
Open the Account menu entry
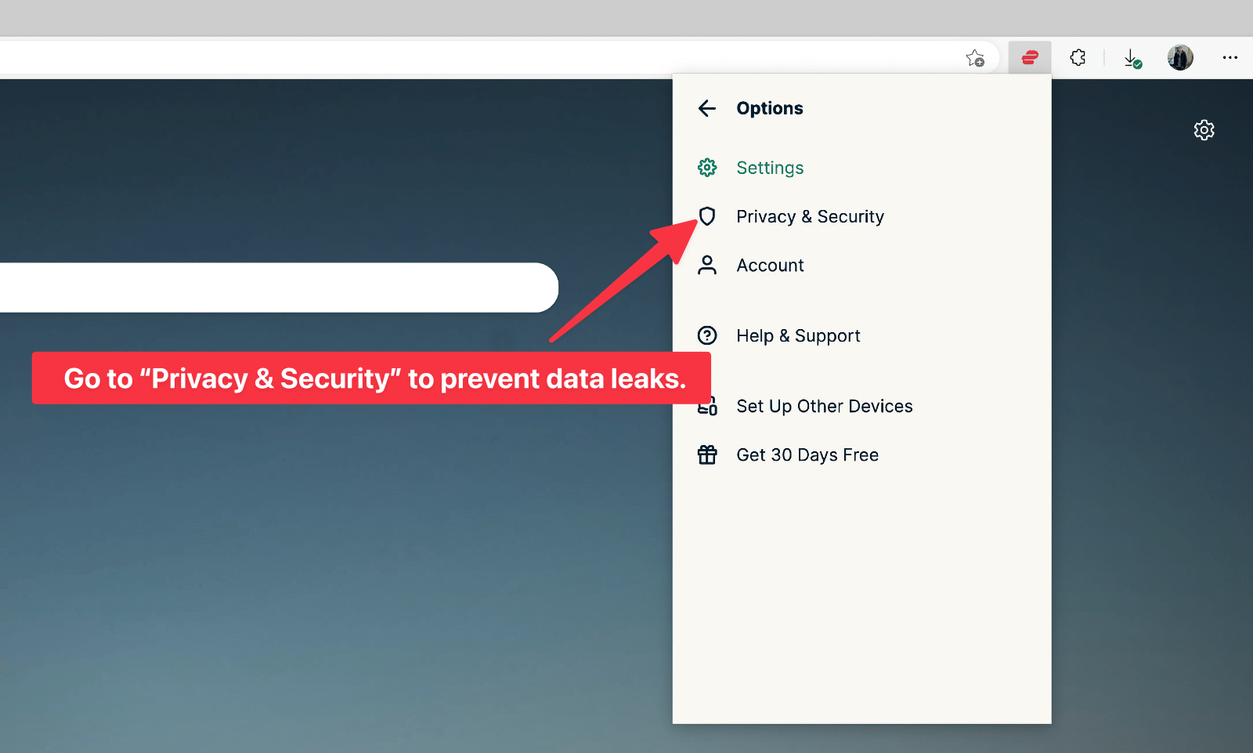coord(770,266)
